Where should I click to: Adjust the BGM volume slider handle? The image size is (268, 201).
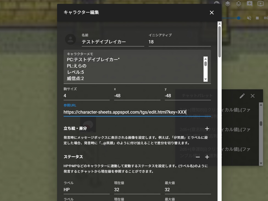point(238,18)
